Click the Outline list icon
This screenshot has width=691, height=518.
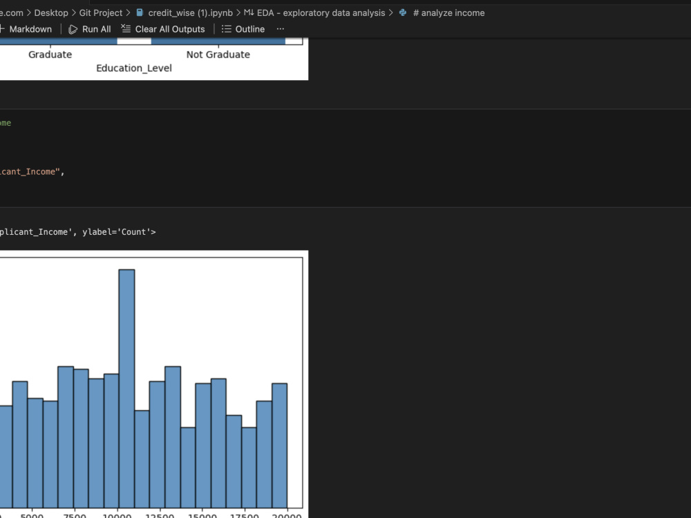tap(226, 29)
